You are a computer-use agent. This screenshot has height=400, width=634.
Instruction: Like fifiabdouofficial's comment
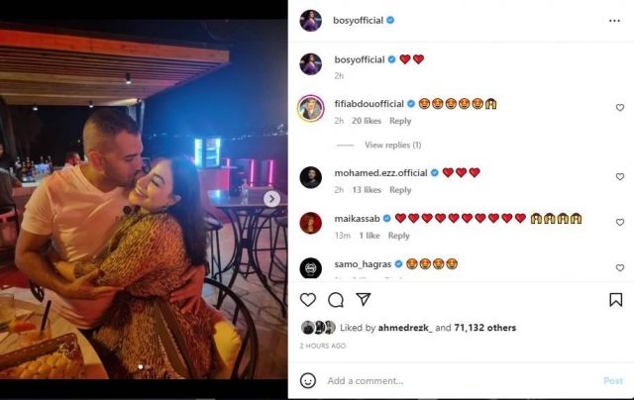620,107
